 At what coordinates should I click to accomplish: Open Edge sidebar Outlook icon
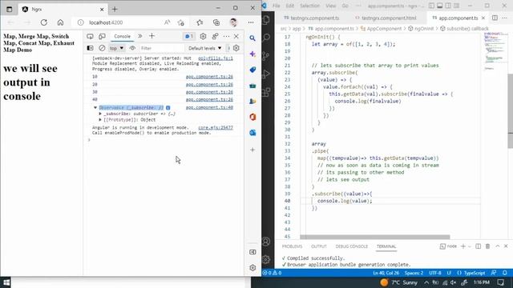pos(252,133)
